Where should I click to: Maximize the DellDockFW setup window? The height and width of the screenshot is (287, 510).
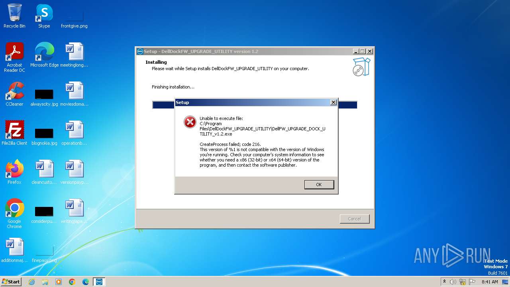[362, 51]
